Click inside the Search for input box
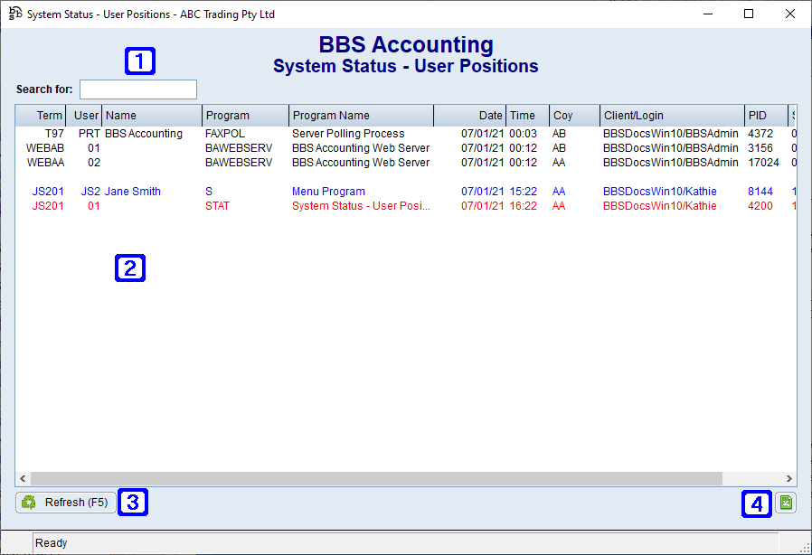812x555 pixels. pos(137,89)
